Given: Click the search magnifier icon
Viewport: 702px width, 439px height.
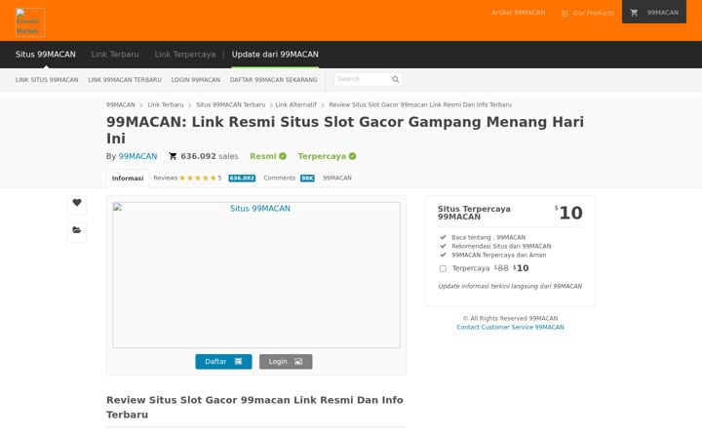Looking at the screenshot, I should point(395,79).
